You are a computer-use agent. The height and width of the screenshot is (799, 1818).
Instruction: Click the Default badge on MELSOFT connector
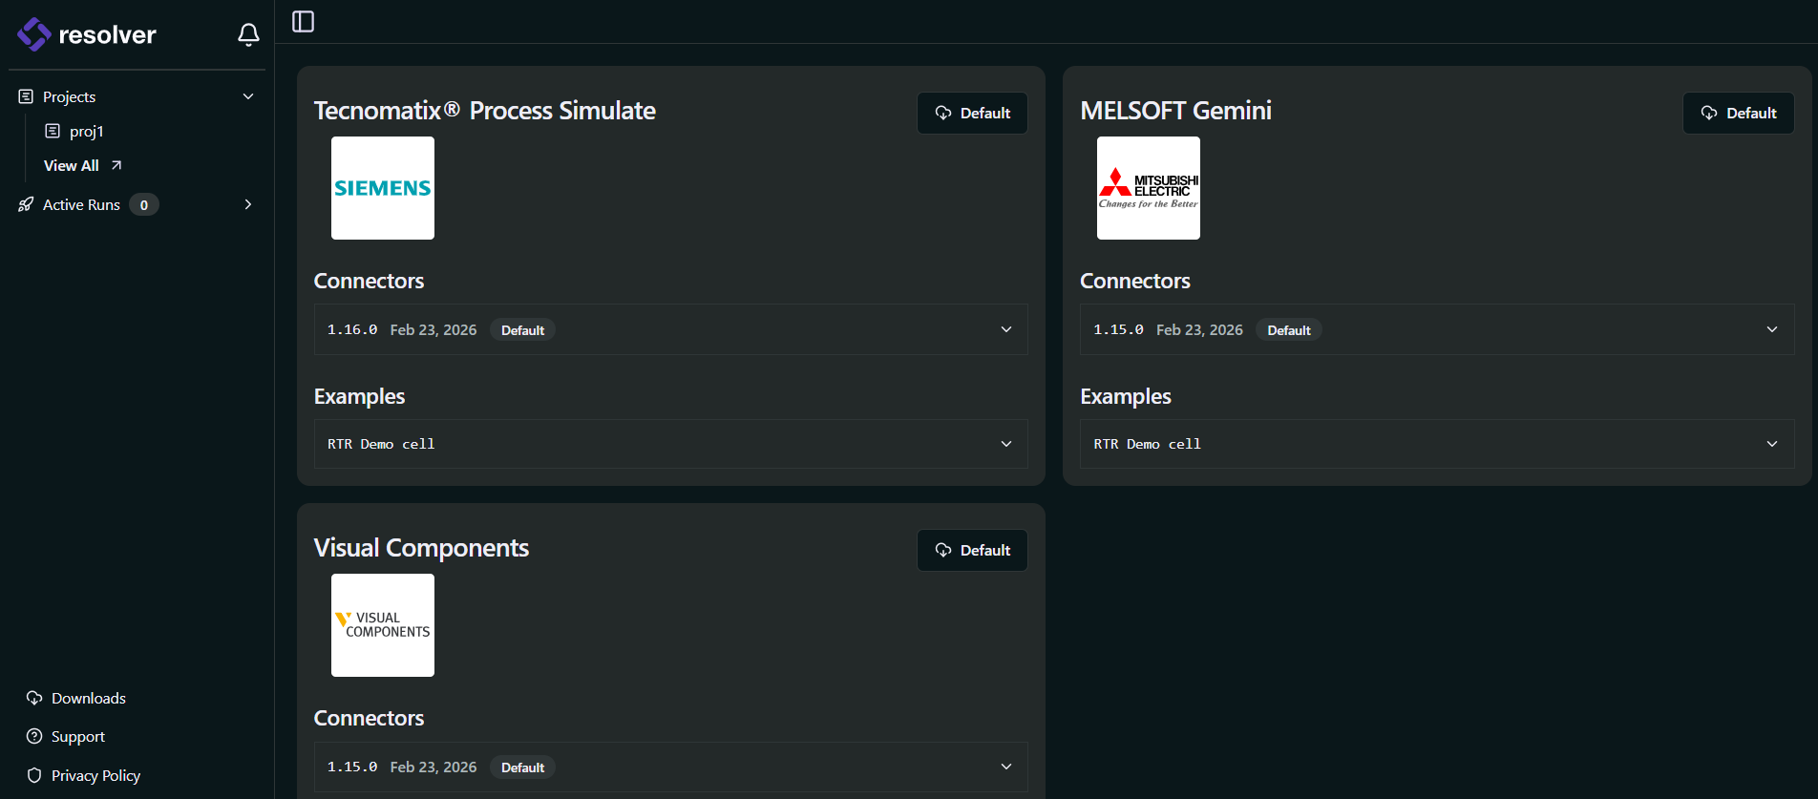pyautogui.click(x=1289, y=329)
